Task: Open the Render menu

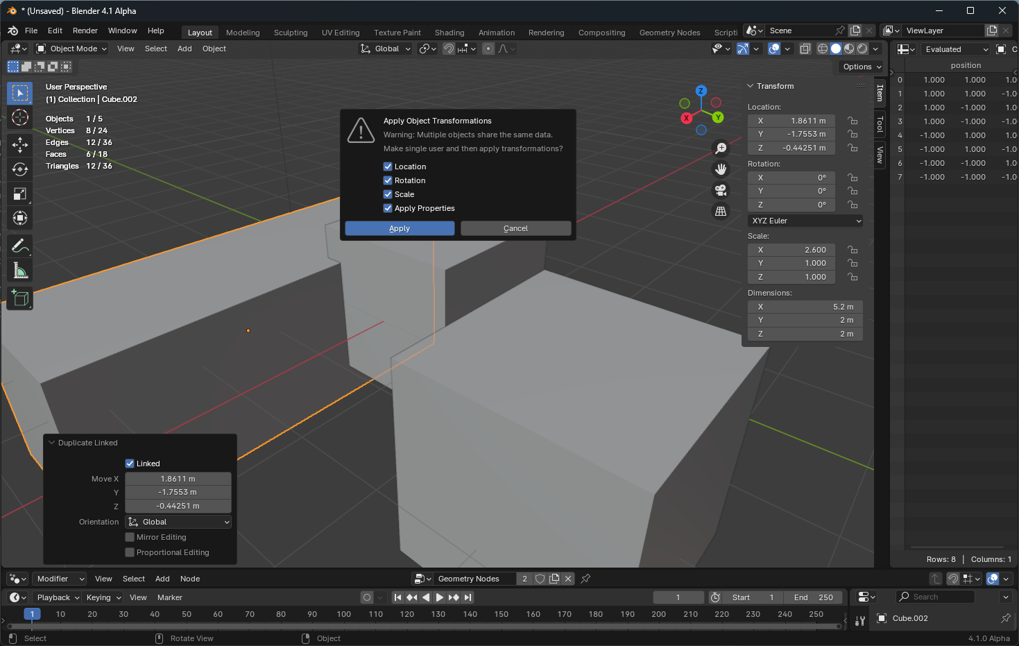Action: 85,31
